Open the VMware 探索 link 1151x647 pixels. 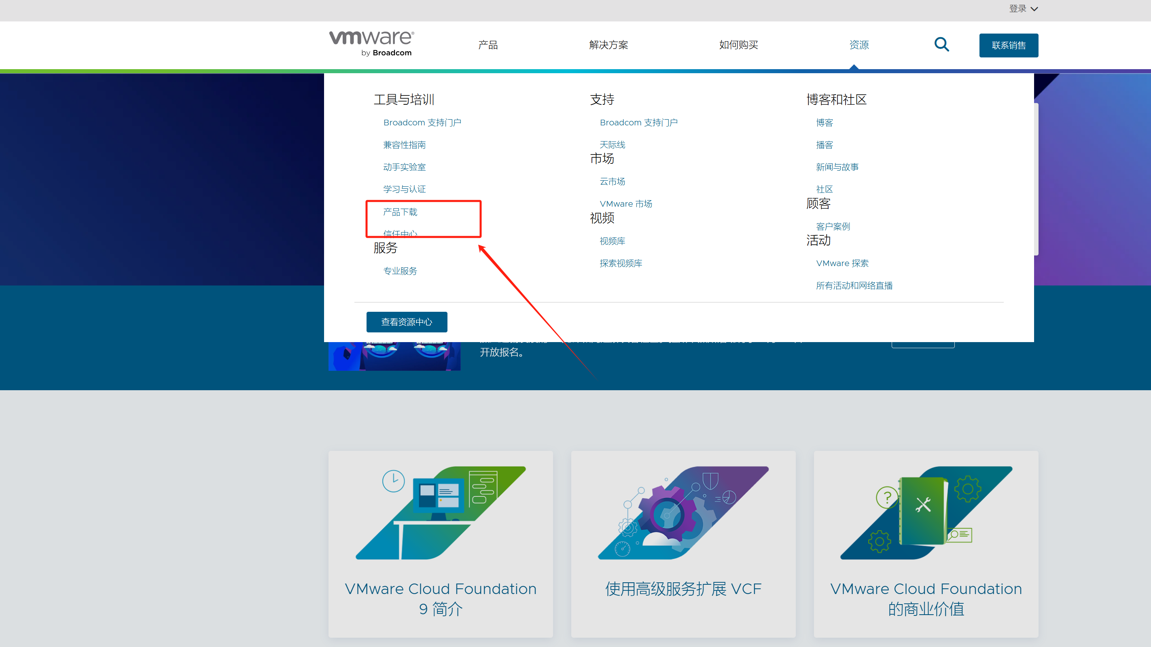click(842, 263)
